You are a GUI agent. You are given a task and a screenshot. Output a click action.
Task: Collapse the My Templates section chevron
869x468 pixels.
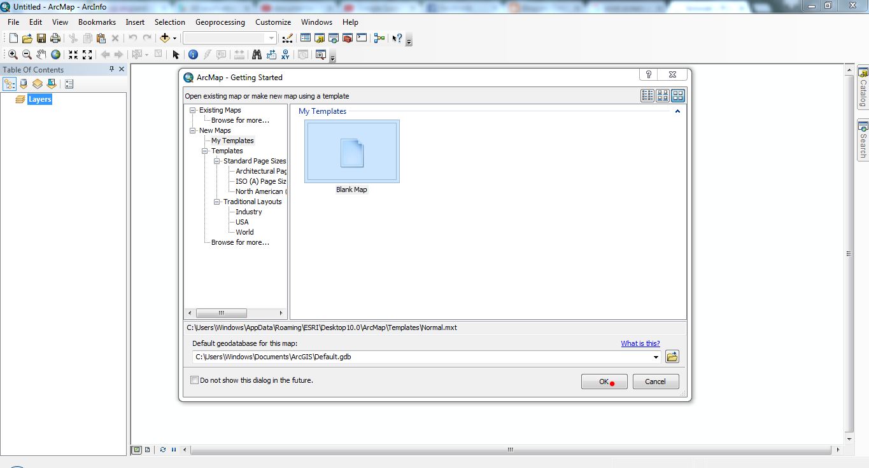(x=677, y=111)
